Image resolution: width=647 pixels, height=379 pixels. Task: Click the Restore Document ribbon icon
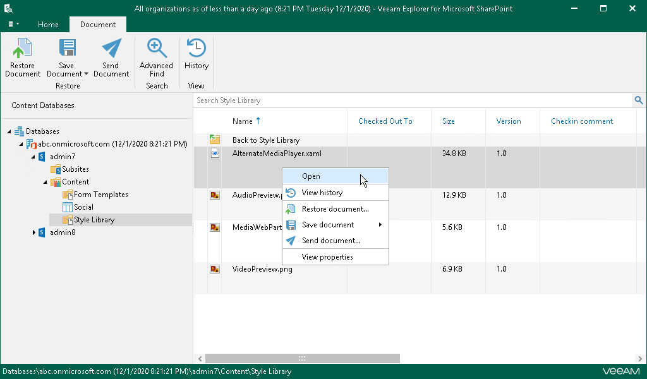[22, 48]
